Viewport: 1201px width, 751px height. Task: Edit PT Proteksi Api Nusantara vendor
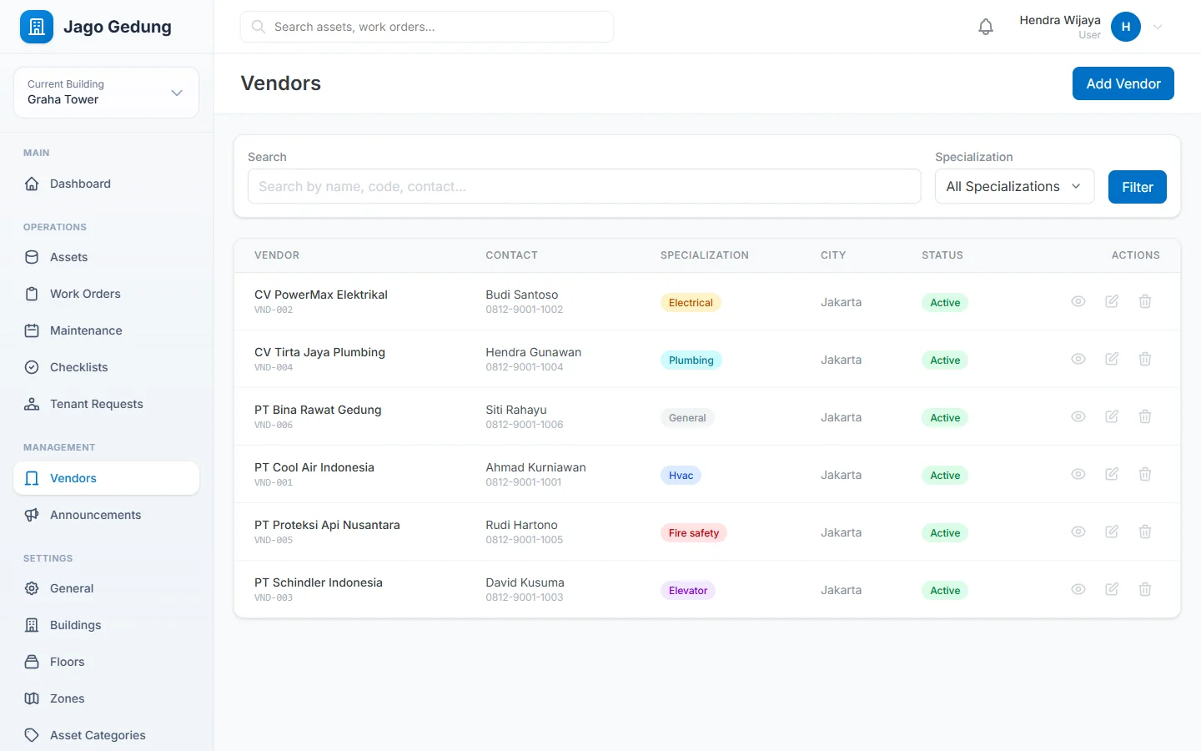tap(1112, 532)
